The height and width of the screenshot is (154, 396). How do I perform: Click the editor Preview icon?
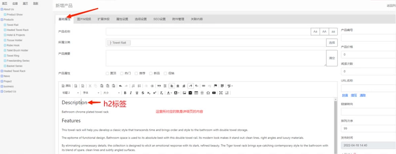click(x=76, y=86)
